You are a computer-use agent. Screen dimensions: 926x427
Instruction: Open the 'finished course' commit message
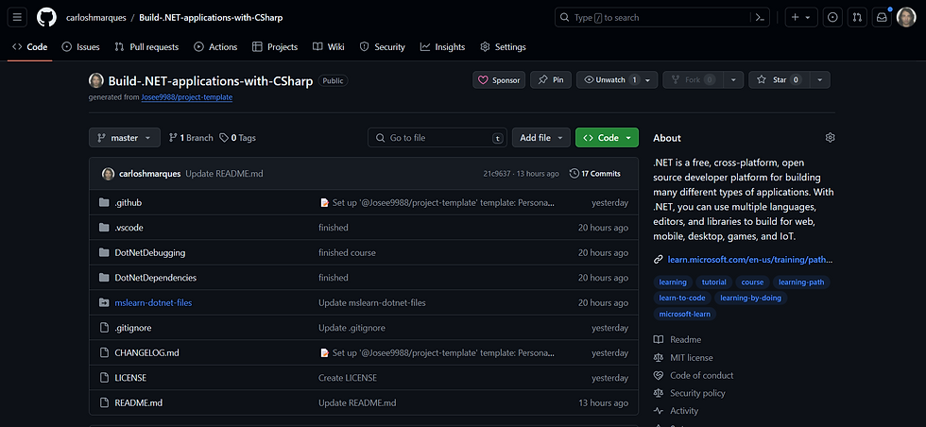[348, 253]
